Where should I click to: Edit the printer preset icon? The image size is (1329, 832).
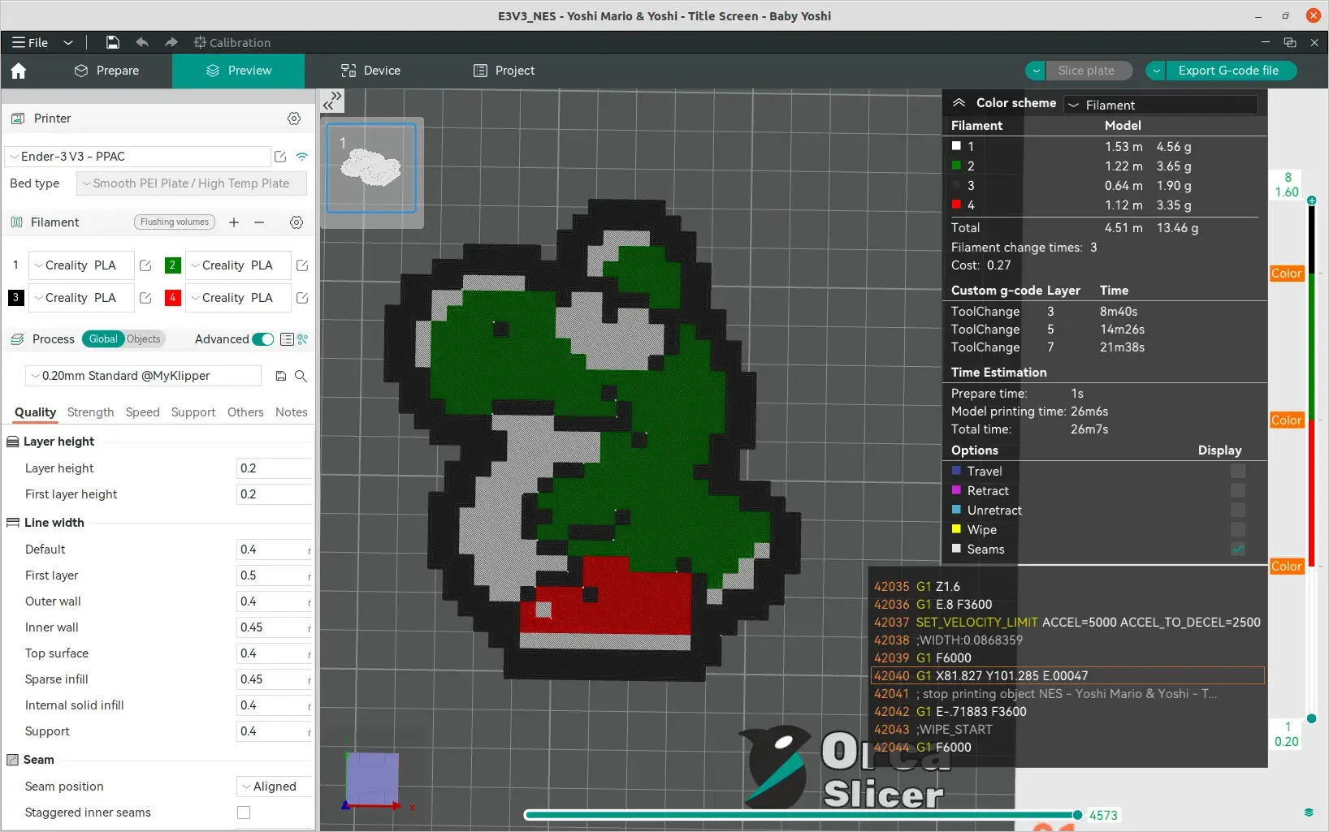(x=280, y=157)
